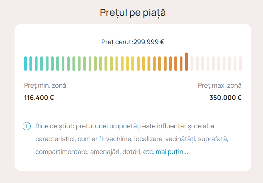
Task: Click the info icon beside "Bine de știut"
Action: coord(27,126)
